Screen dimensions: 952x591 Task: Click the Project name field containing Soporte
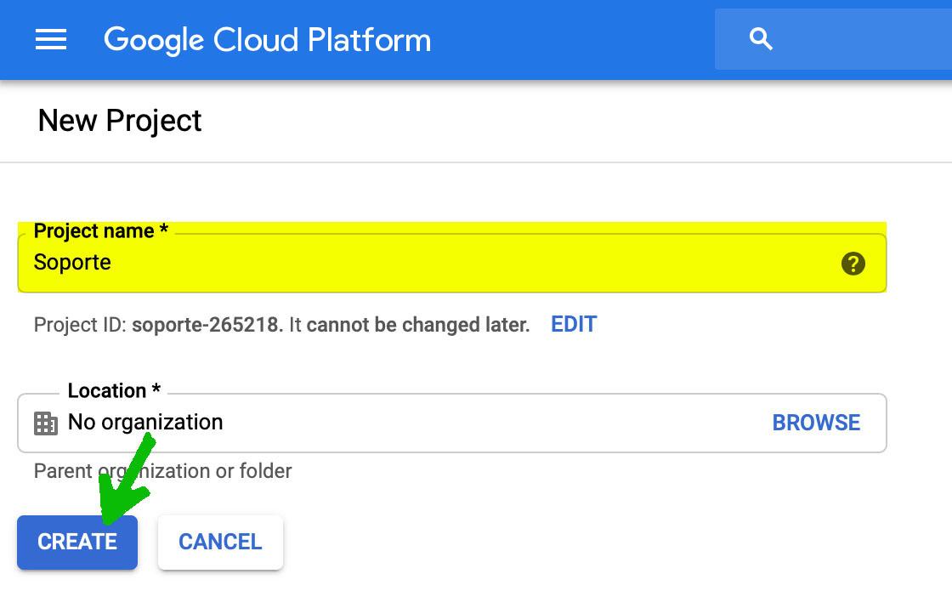[x=452, y=263]
